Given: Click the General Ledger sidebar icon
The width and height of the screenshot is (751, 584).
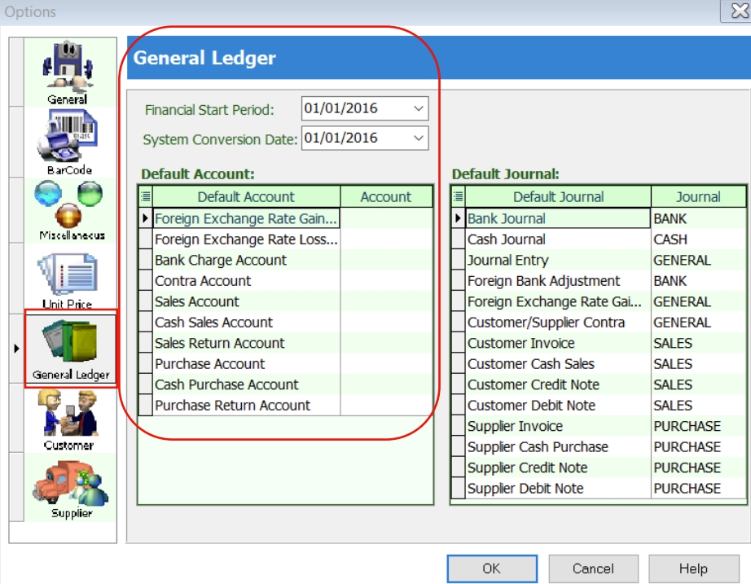Looking at the screenshot, I should pos(70,348).
